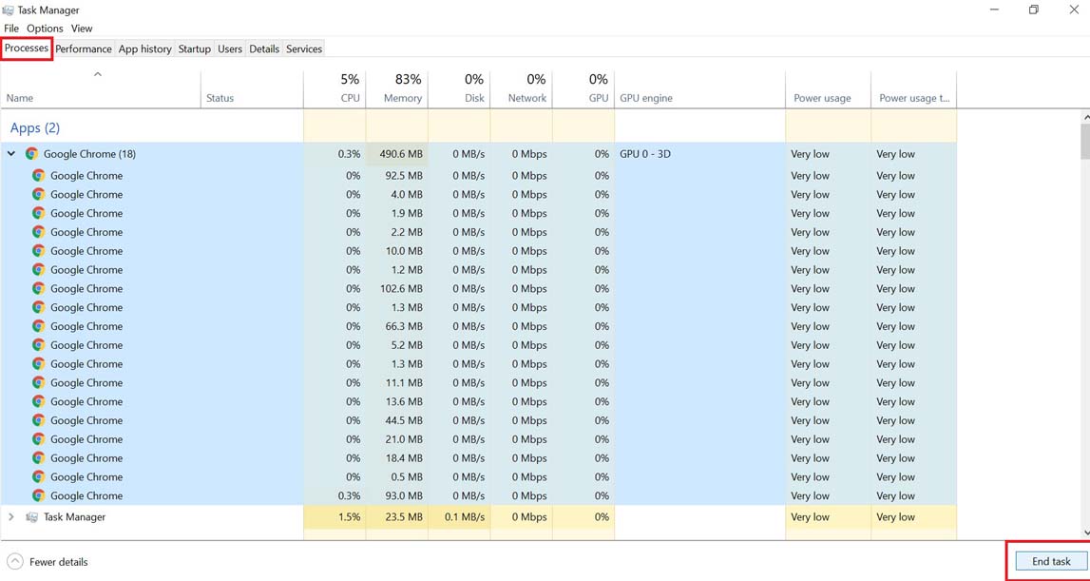The image size is (1090, 581).
Task: Click the Chrome icon in the 93.0 MB row
Action: coord(38,495)
